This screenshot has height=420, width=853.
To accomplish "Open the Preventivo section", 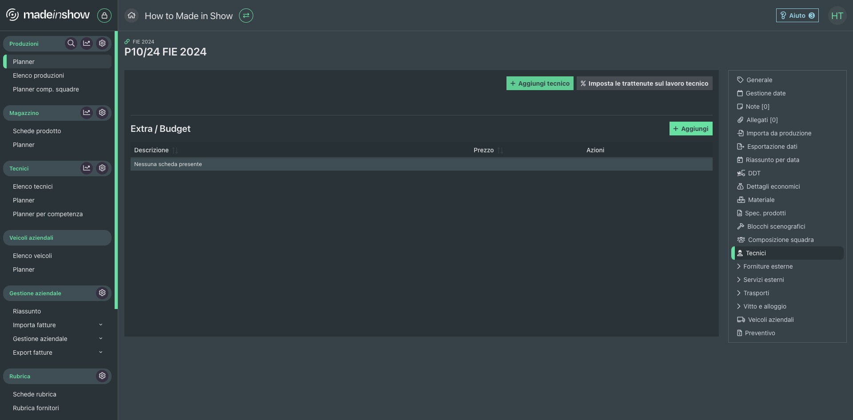I will pos(756,333).
